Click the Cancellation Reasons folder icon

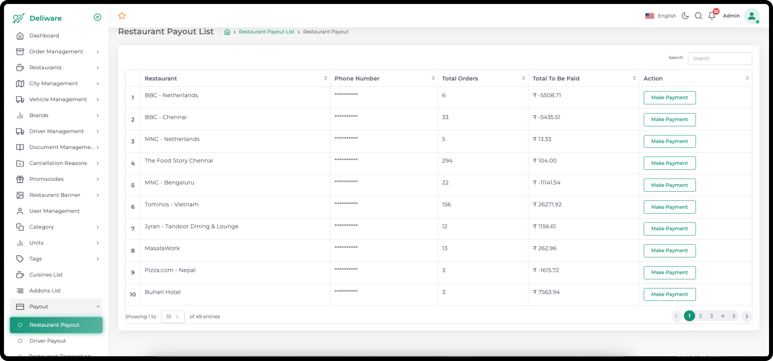coord(20,163)
